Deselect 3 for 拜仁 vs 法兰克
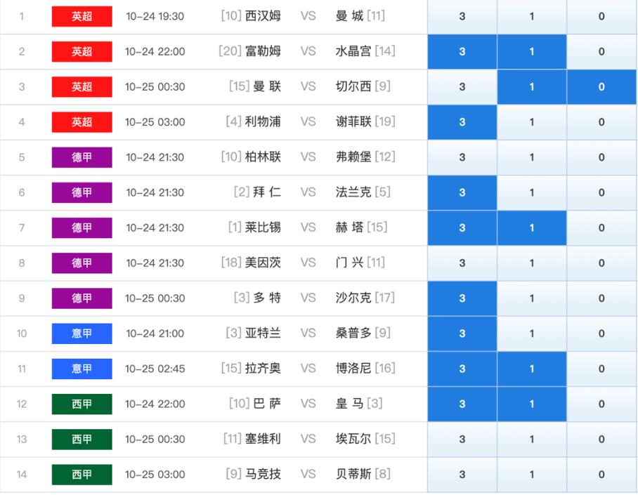This screenshot has height=495, width=638. [462, 193]
